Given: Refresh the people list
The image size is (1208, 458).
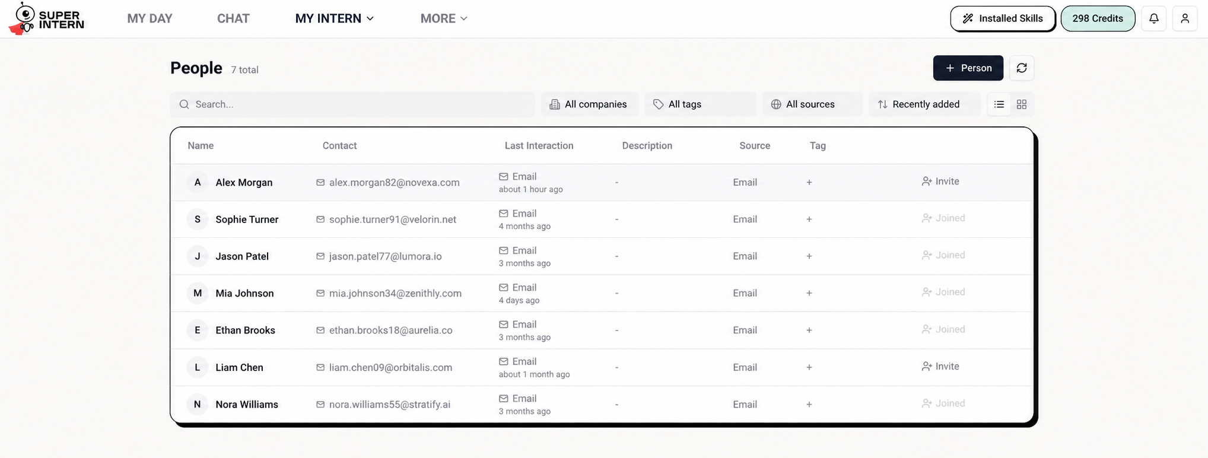Looking at the screenshot, I should pyautogui.click(x=1021, y=68).
